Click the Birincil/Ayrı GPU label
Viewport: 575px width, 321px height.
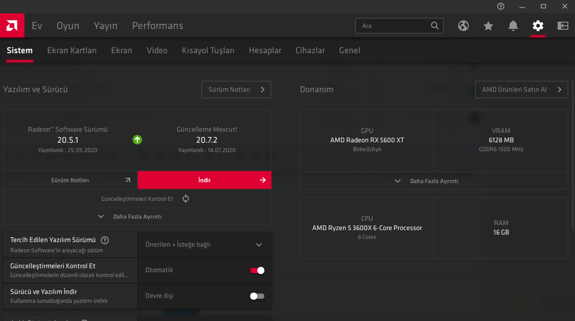(x=367, y=149)
